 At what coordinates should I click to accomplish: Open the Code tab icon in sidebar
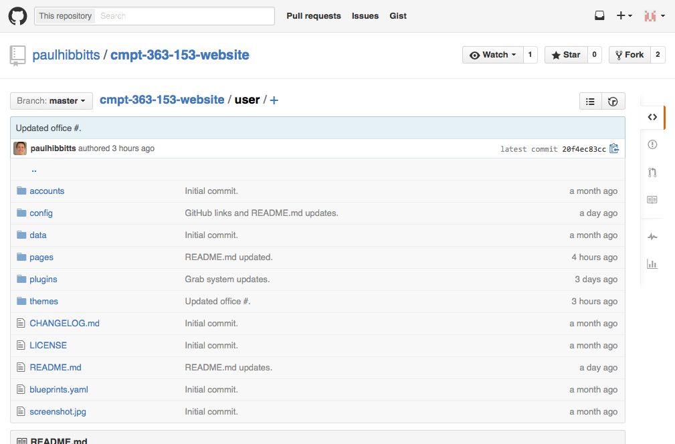click(x=652, y=117)
